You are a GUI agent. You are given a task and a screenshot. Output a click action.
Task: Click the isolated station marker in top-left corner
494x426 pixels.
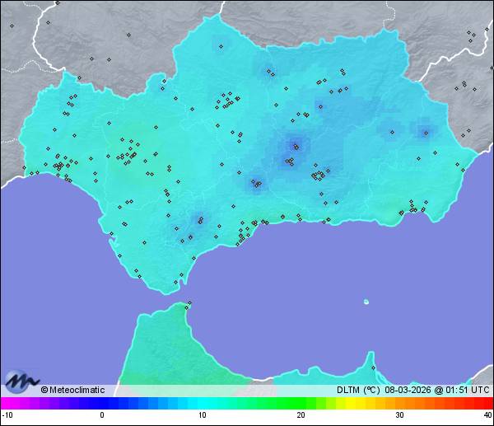click(12, 25)
